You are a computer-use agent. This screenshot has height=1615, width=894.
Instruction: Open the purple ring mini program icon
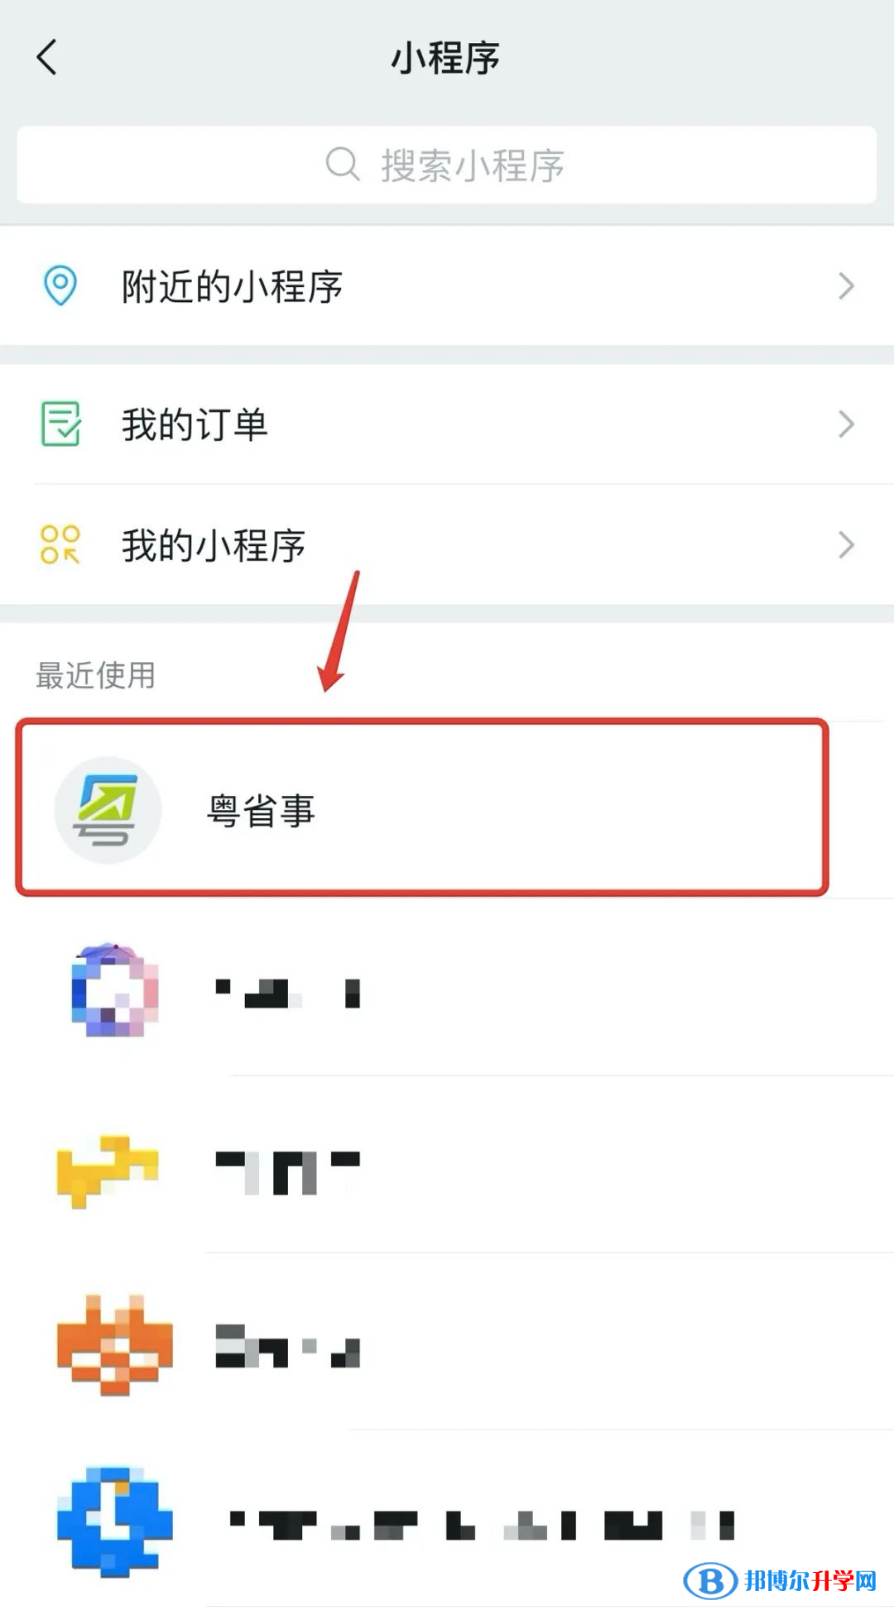click(114, 990)
